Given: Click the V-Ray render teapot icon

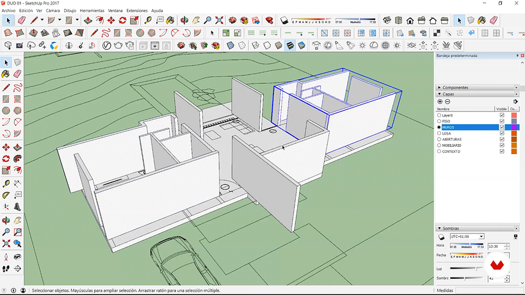Looking at the screenshot, I should (118, 45).
